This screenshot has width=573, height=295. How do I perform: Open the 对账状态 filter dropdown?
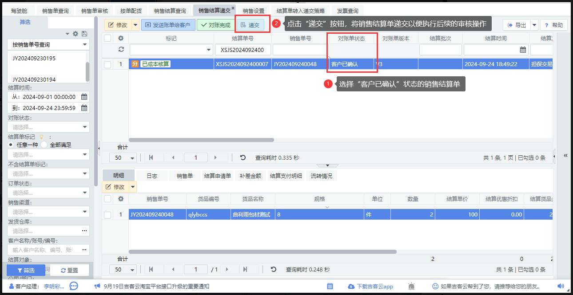click(85, 127)
